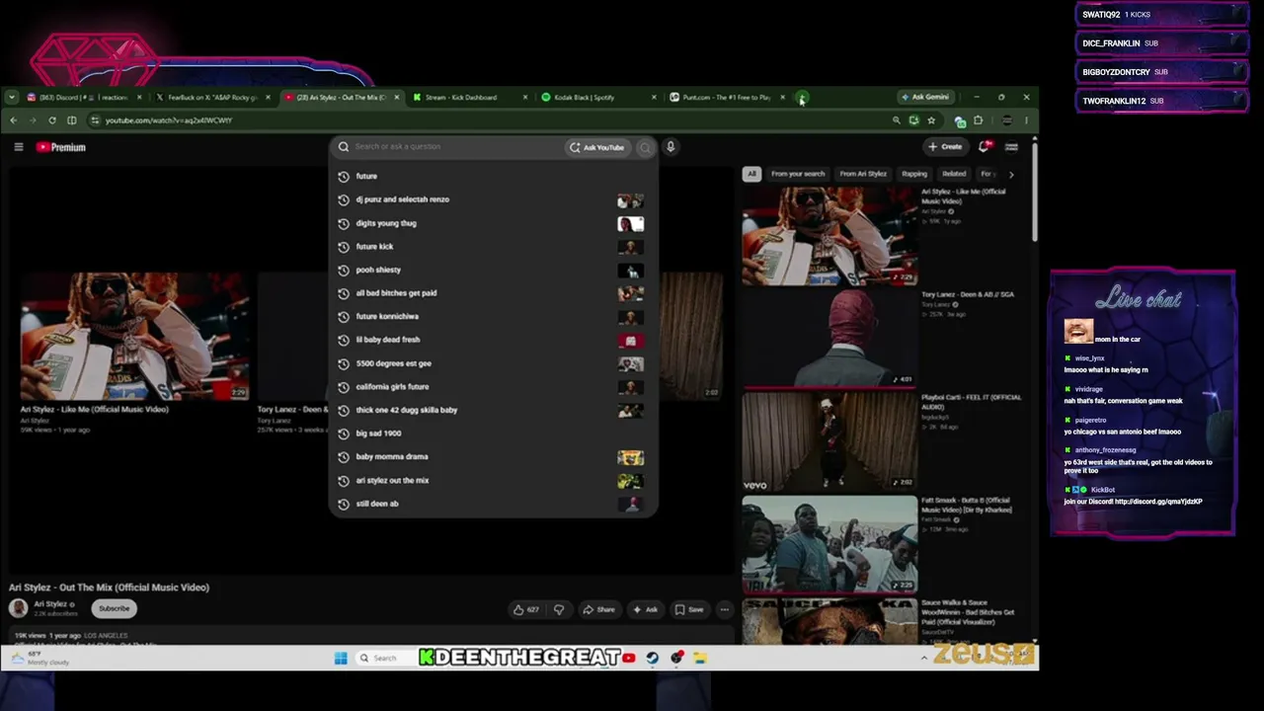Click the search magnifier button in YouTube
The height and width of the screenshot is (711, 1264).
(x=645, y=147)
